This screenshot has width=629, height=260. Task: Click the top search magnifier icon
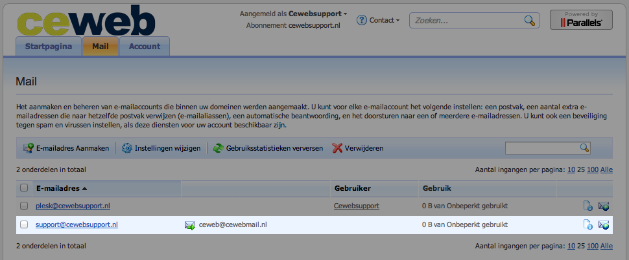tap(529, 20)
